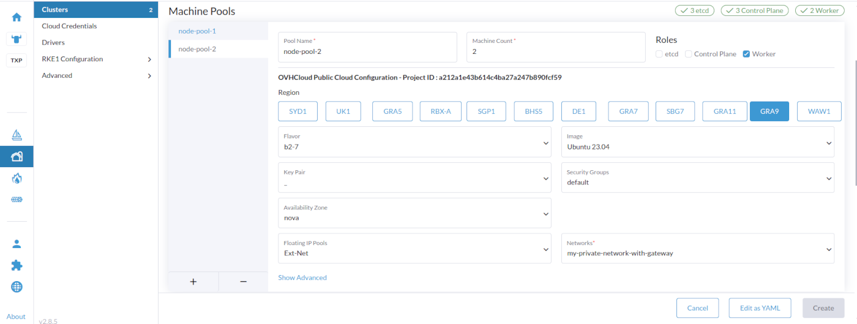Go to the Home icon in sidebar
Image resolution: width=857 pixels, height=324 pixels.
click(17, 17)
